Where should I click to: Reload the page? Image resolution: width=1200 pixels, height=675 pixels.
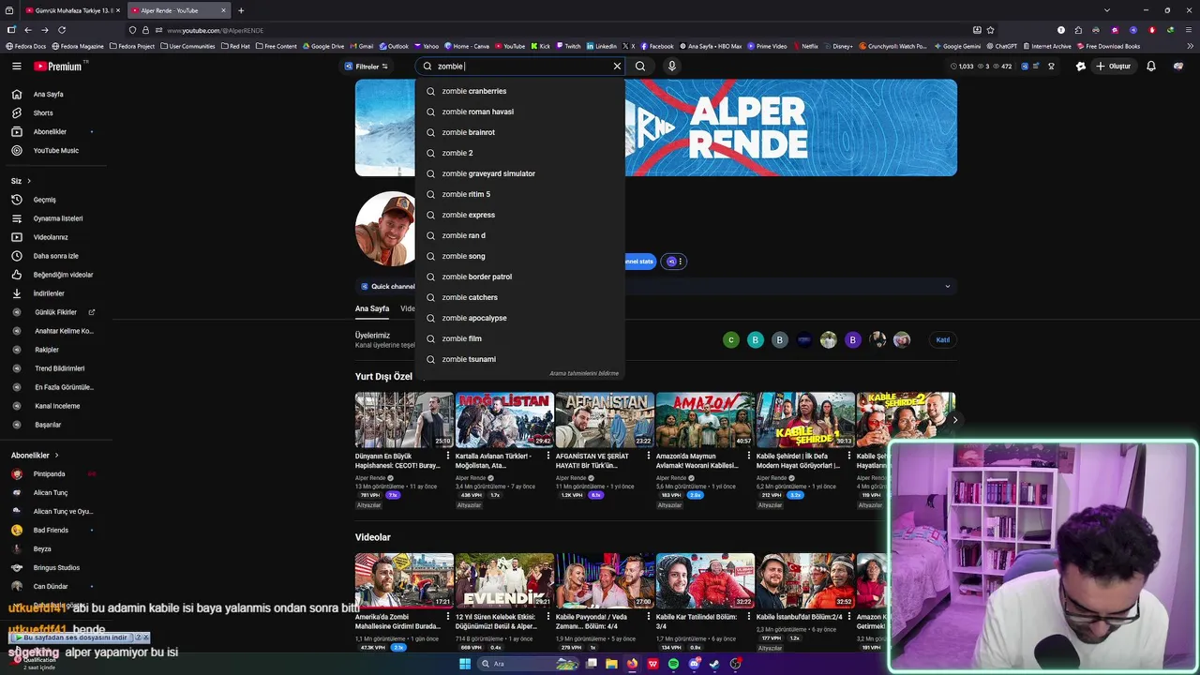(x=62, y=30)
